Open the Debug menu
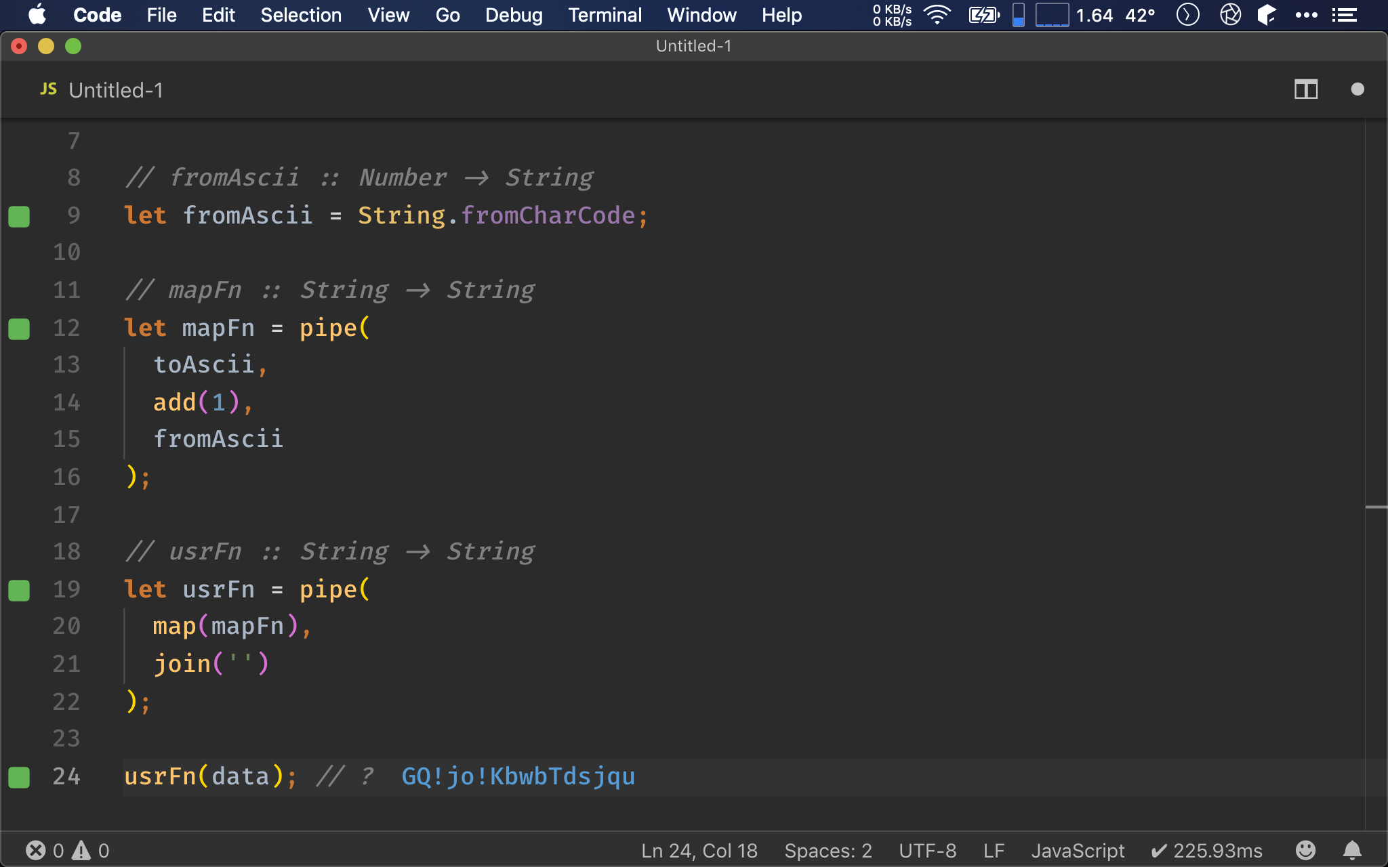Screen dimensions: 1388x867 tap(514, 15)
